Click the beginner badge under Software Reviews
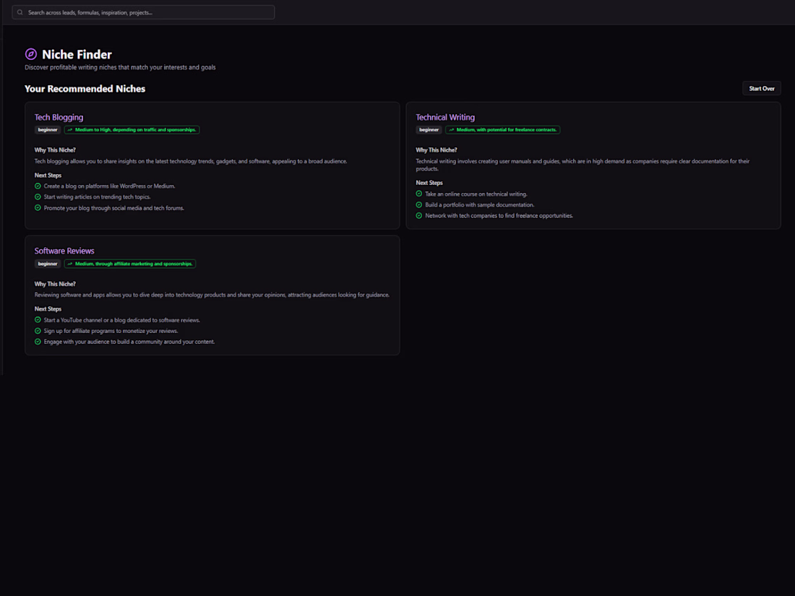795x596 pixels. click(48, 264)
